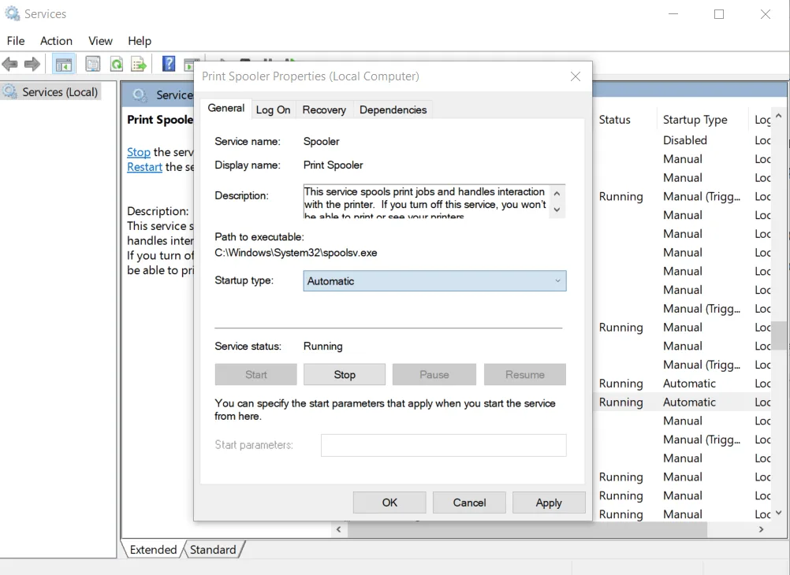Stop the Print Spooler service
The width and height of the screenshot is (790, 575).
(x=345, y=374)
